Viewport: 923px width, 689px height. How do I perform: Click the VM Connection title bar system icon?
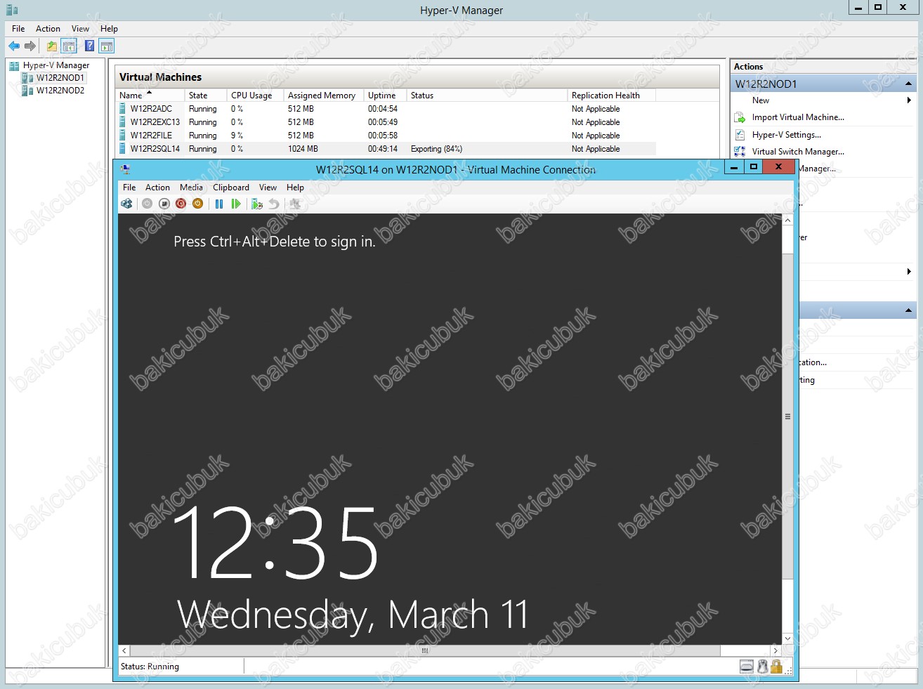[x=126, y=169]
